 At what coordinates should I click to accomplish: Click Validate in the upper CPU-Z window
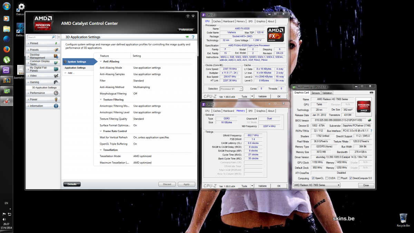[x=263, y=96]
